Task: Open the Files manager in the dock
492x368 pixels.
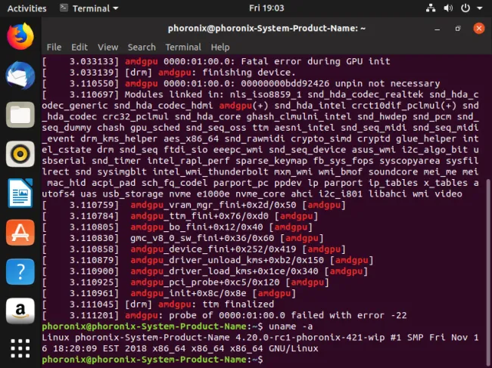Action: [20, 115]
